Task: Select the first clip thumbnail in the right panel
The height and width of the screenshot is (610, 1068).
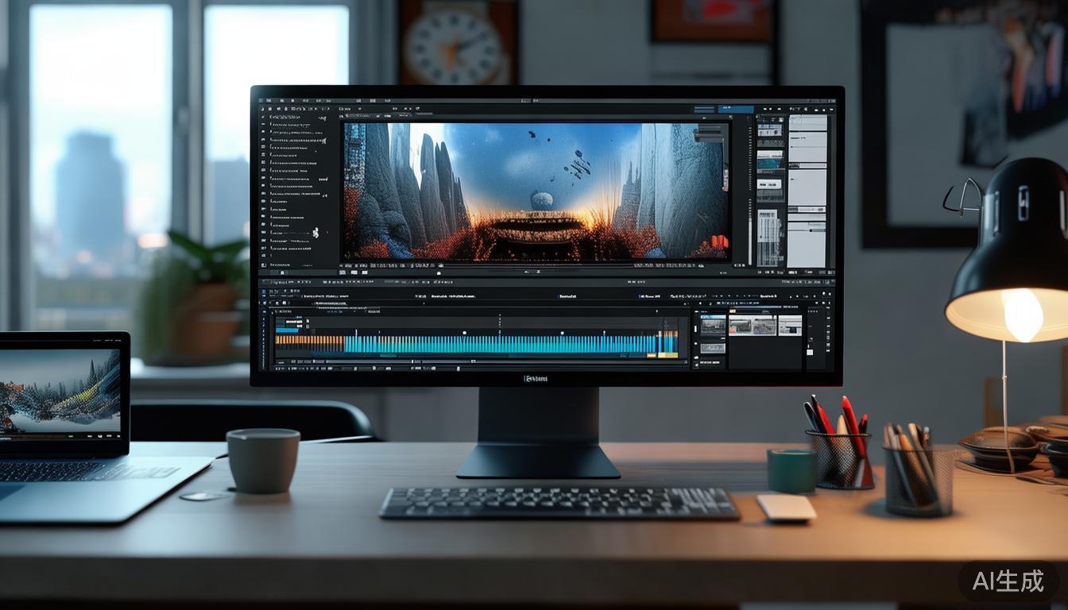Action: point(715,324)
